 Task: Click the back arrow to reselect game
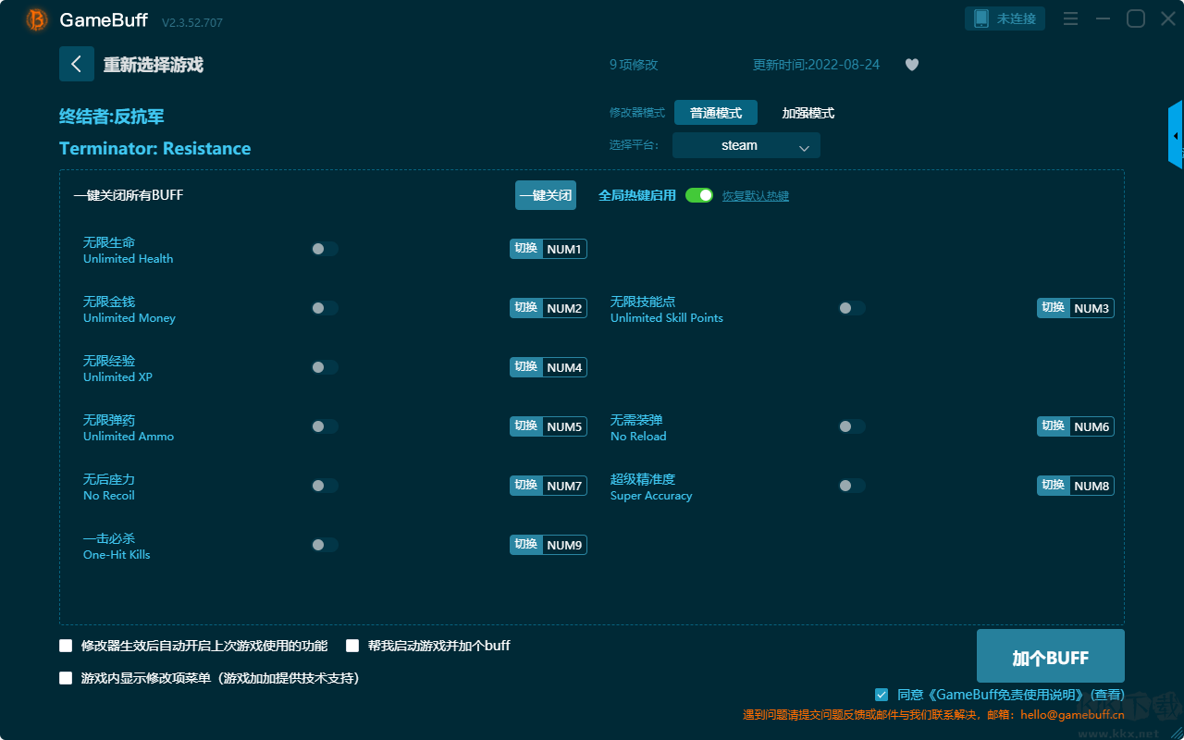pyautogui.click(x=77, y=64)
